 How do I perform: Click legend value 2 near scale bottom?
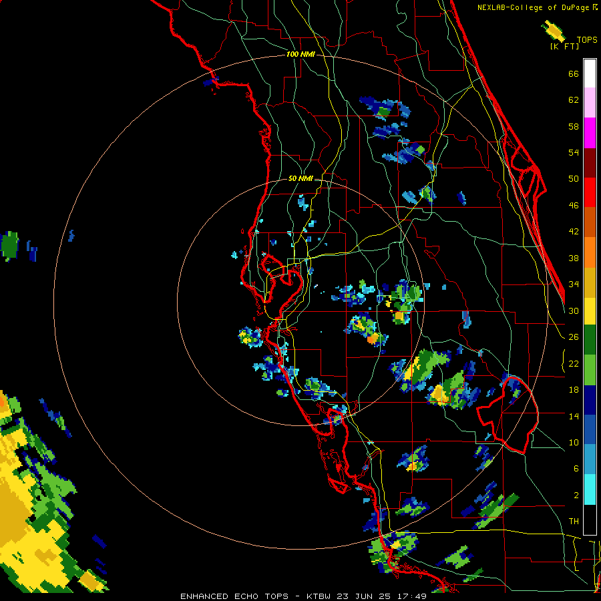point(576,495)
